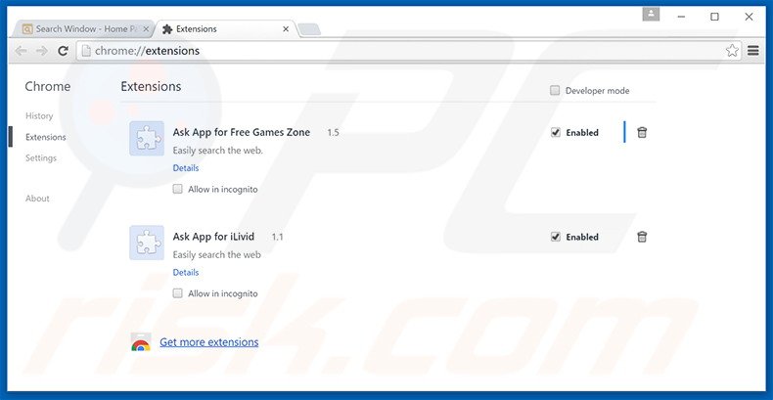Uncheck Enabled for Ask App for iLivid
Screen dimensions: 773x400
coord(556,237)
